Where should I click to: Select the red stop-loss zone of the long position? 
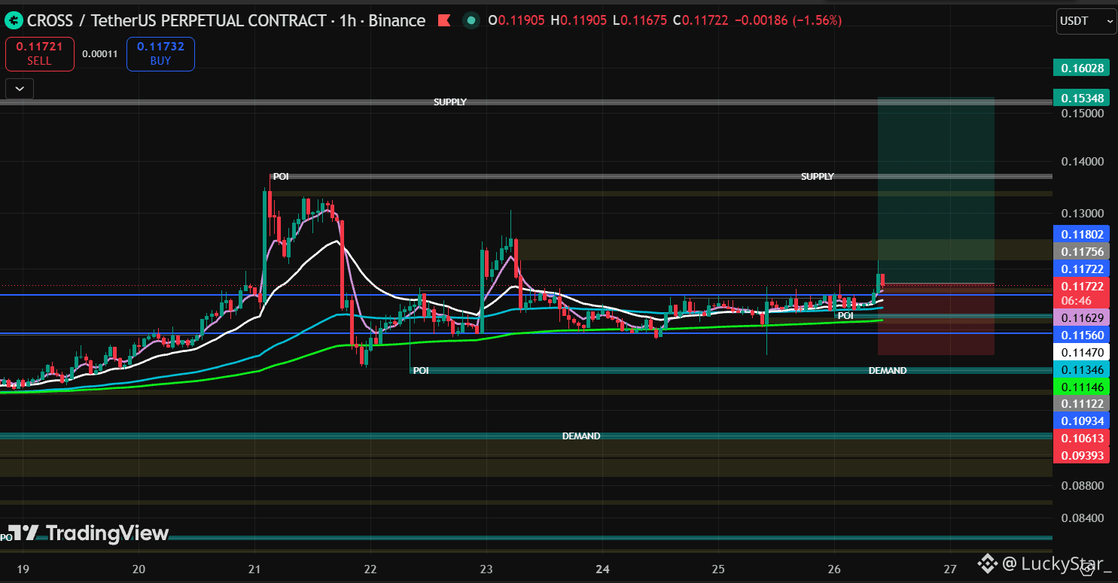click(x=936, y=319)
